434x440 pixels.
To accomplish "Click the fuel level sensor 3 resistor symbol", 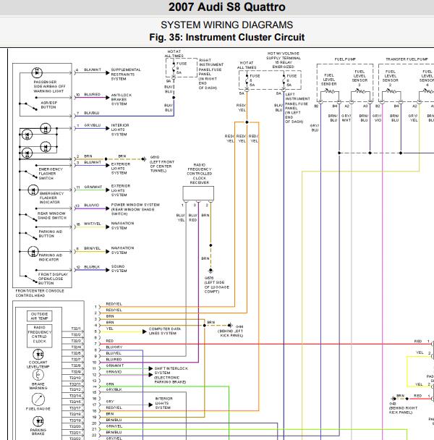I will 360,91.
